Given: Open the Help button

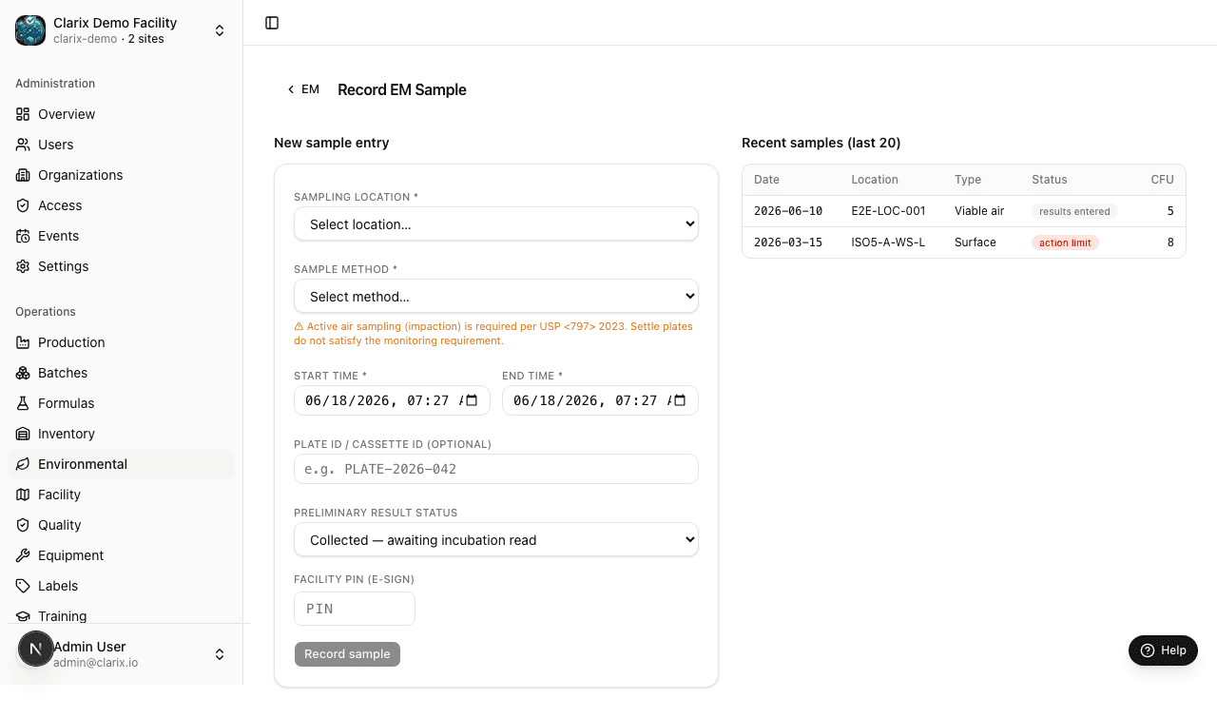Looking at the screenshot, I should point(1163,650).
